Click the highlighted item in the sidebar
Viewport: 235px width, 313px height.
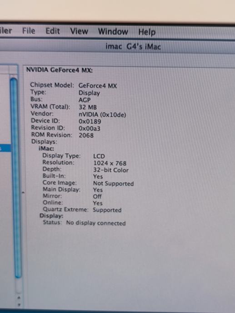pos(5,148)
